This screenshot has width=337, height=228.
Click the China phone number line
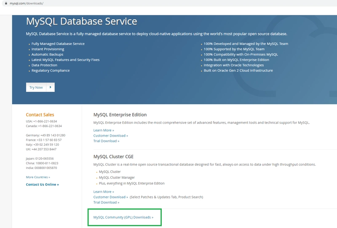[42, 163]
